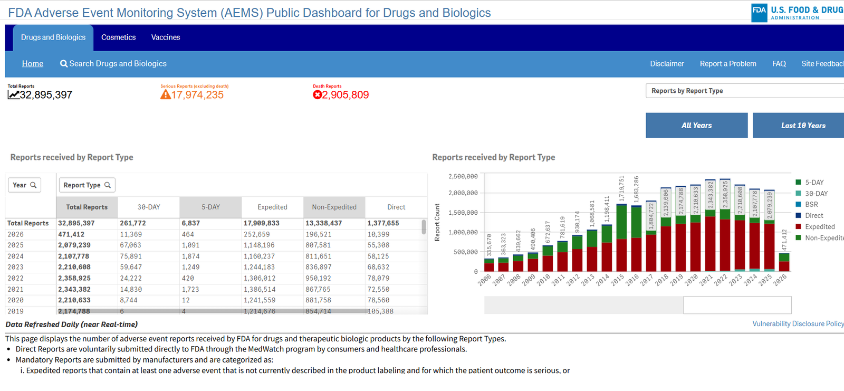
Task: Expand the Report Type filter selector
Action: [87, 185]
